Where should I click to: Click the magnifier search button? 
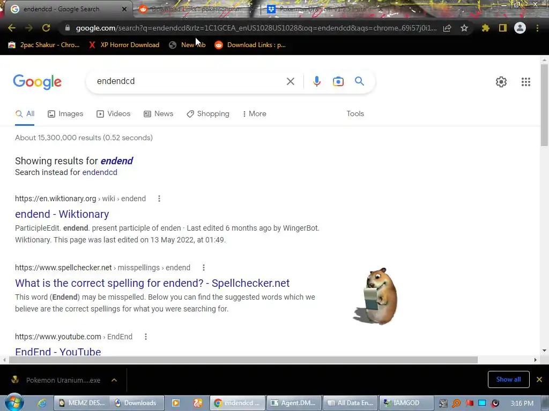click(x=359, y=81)
